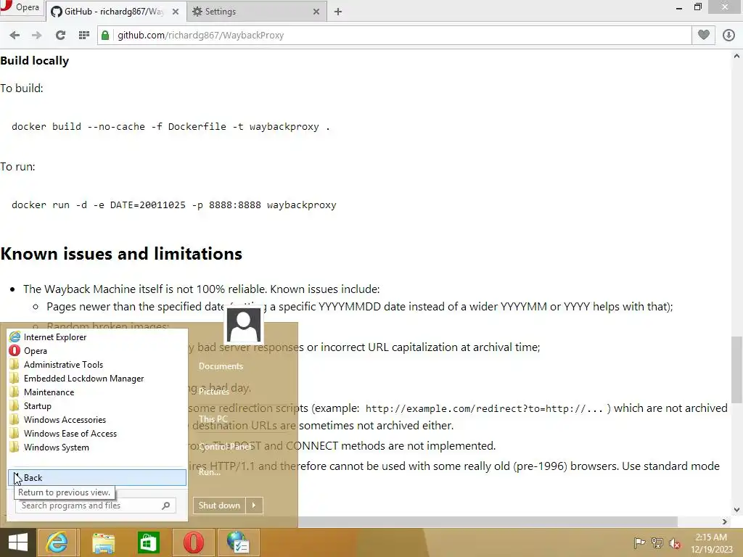Open the Shut down options arrow
This screenshot has width=743, height=557.
254,506
